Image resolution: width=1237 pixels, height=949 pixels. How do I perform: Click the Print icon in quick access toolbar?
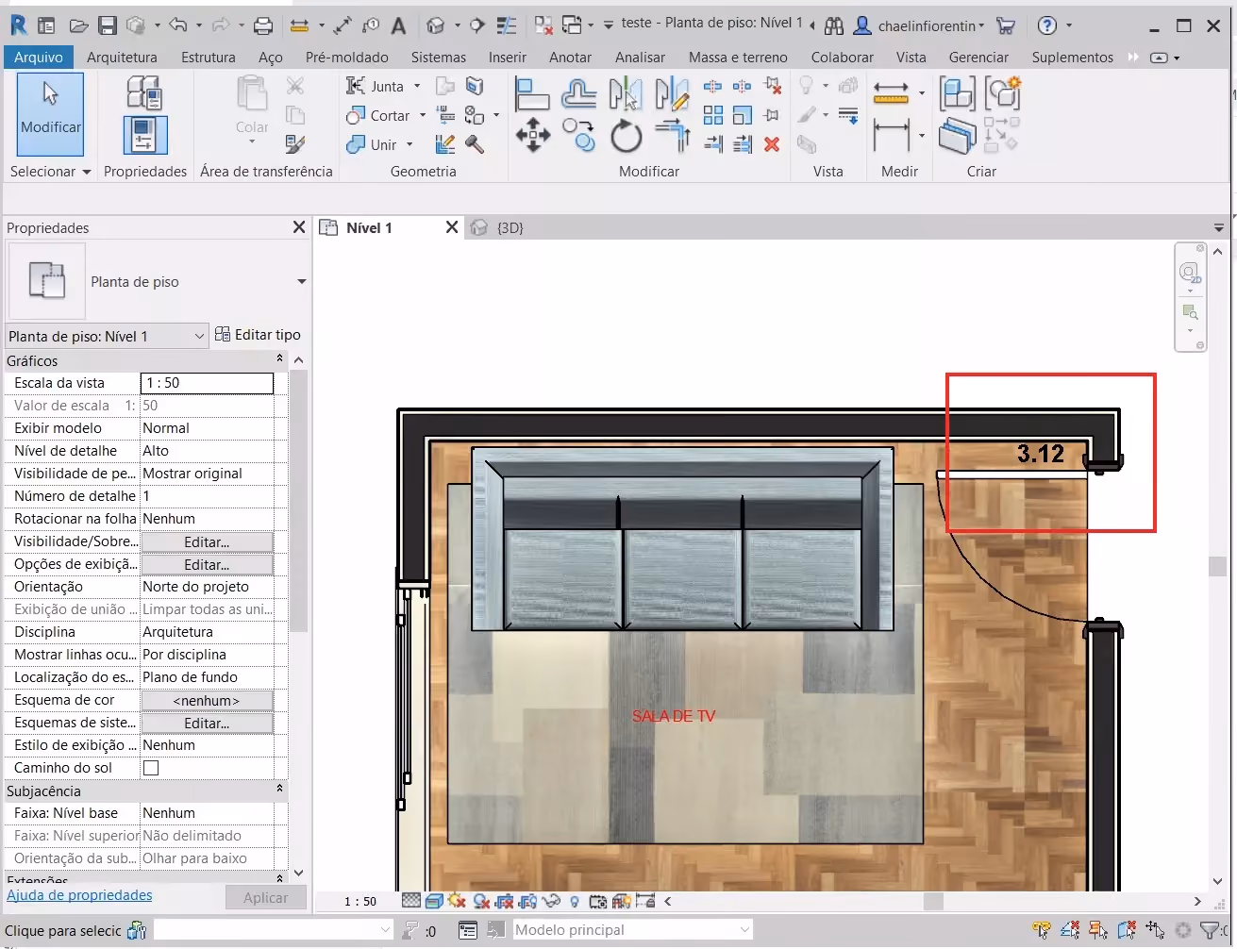pos(264,25)
